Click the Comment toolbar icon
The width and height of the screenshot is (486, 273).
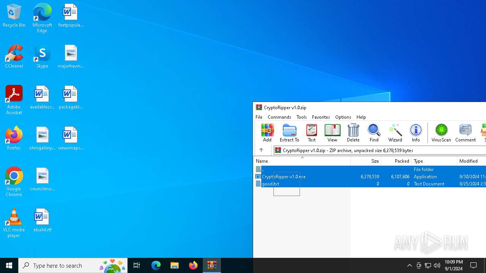[x=465, y=133]
